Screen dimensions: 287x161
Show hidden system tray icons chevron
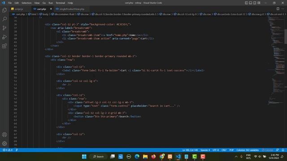click(236, 157)
